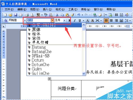
Task: Click the 问题分类 table cell
Action: (66, 89)
